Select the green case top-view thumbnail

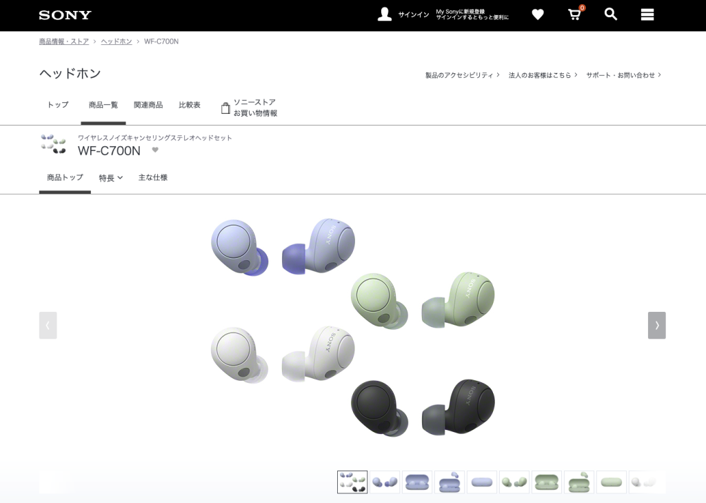pos(612,482)
